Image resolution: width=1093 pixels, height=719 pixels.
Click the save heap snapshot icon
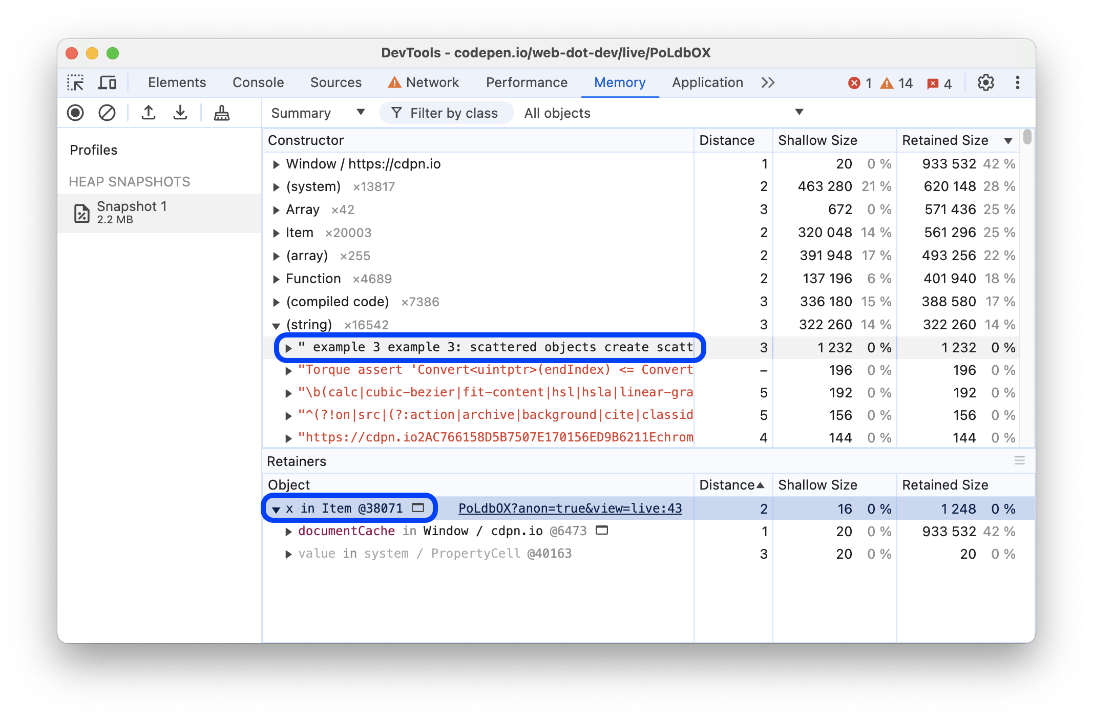181,112
